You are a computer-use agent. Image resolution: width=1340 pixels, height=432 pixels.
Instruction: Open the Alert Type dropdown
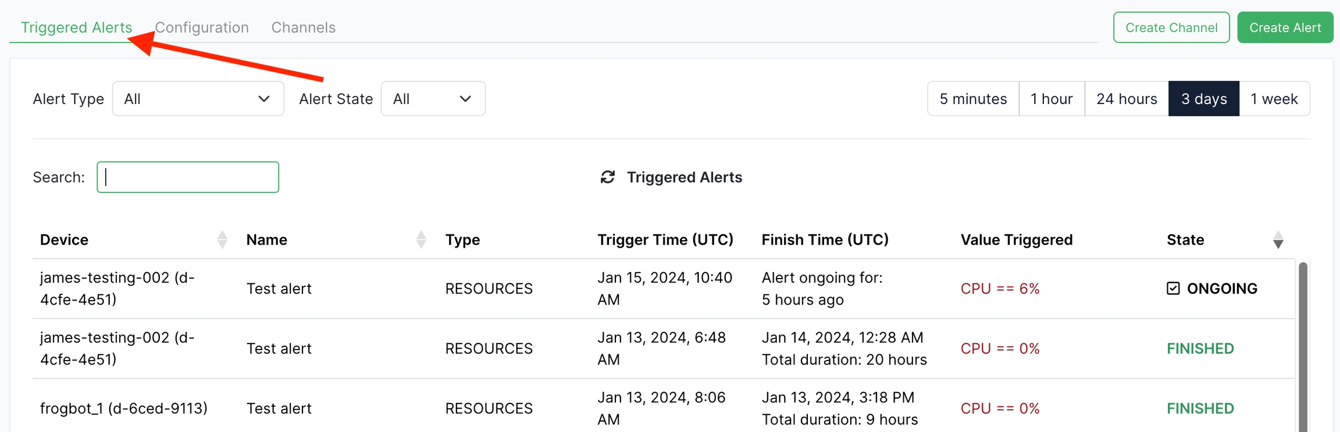198,99
